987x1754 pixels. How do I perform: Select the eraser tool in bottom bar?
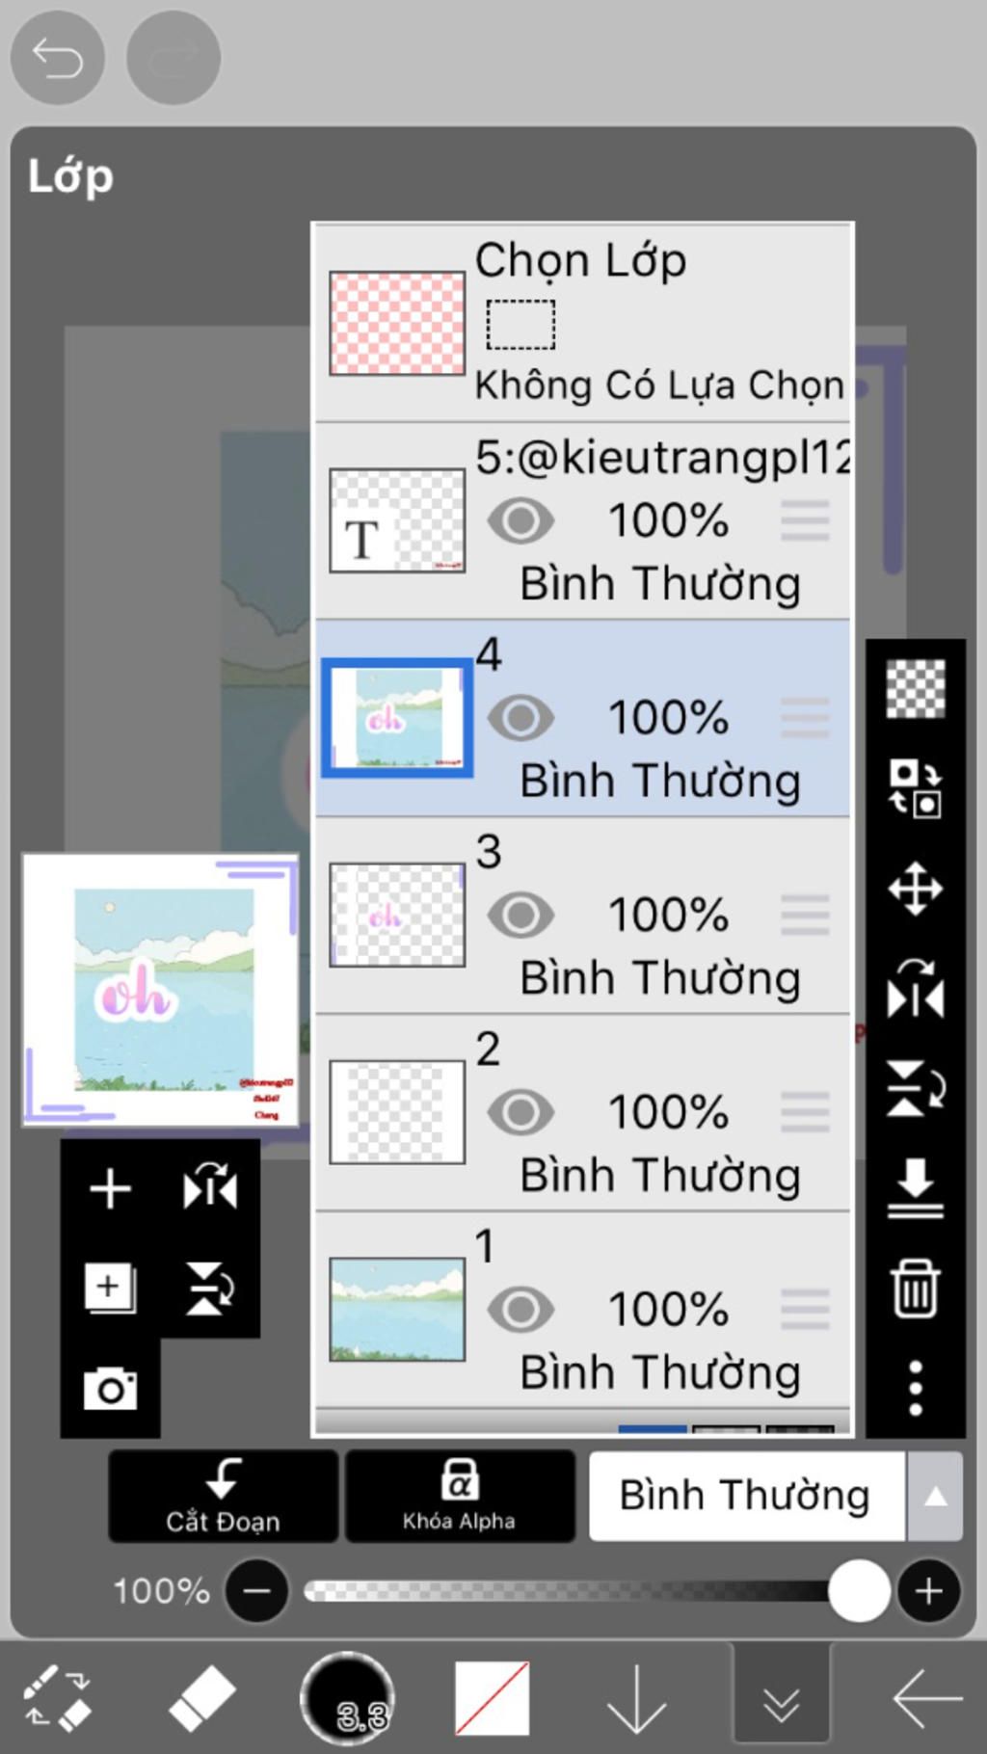point(201,1698)
